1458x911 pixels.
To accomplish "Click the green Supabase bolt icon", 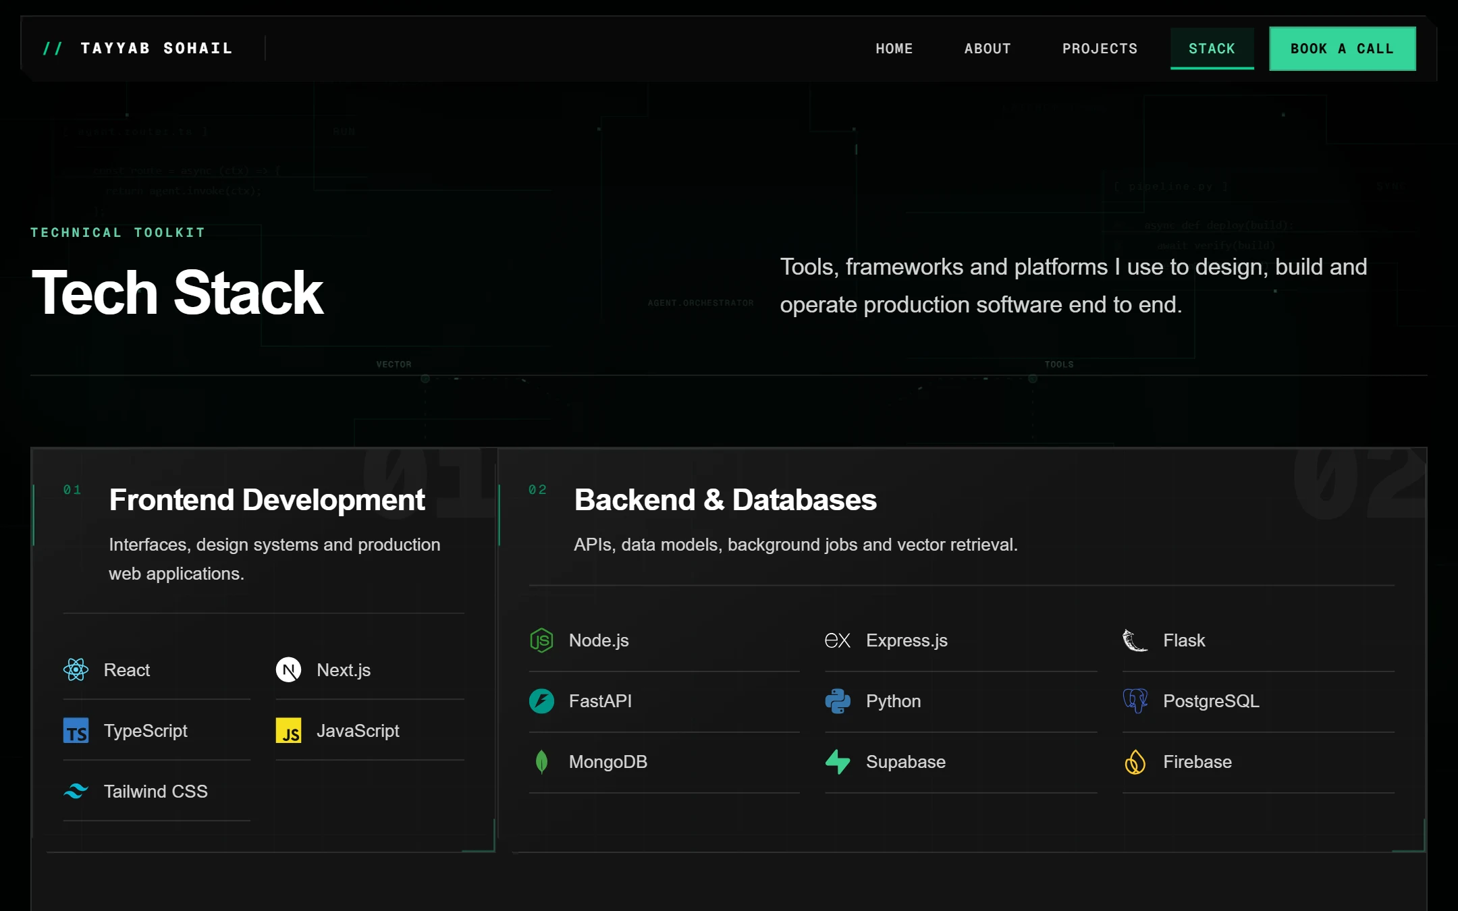I will pos(838,762).
